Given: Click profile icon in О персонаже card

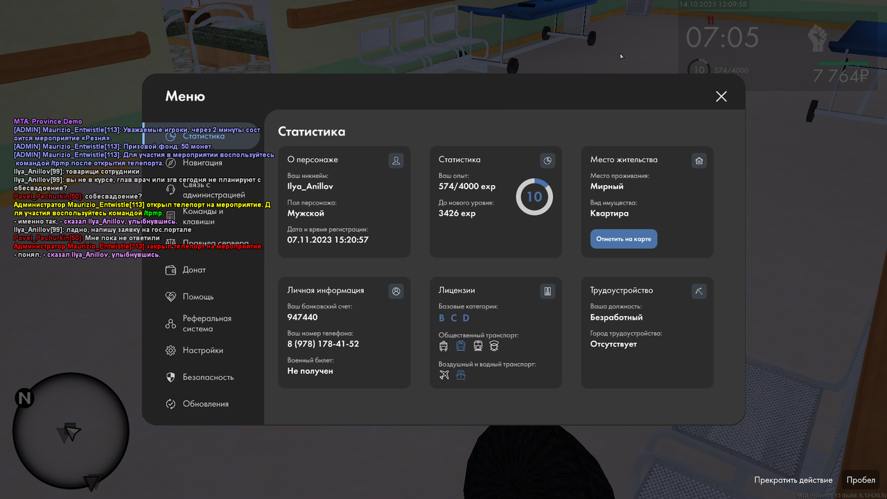Looking at the screenshot, I should pyautogui.click(x=396, y=161).
